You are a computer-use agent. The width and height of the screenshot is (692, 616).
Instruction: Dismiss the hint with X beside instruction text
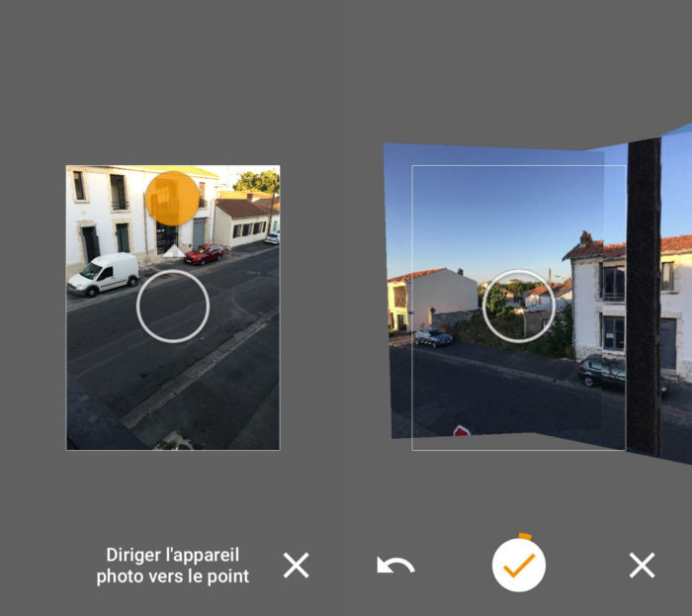pos(296,566)
